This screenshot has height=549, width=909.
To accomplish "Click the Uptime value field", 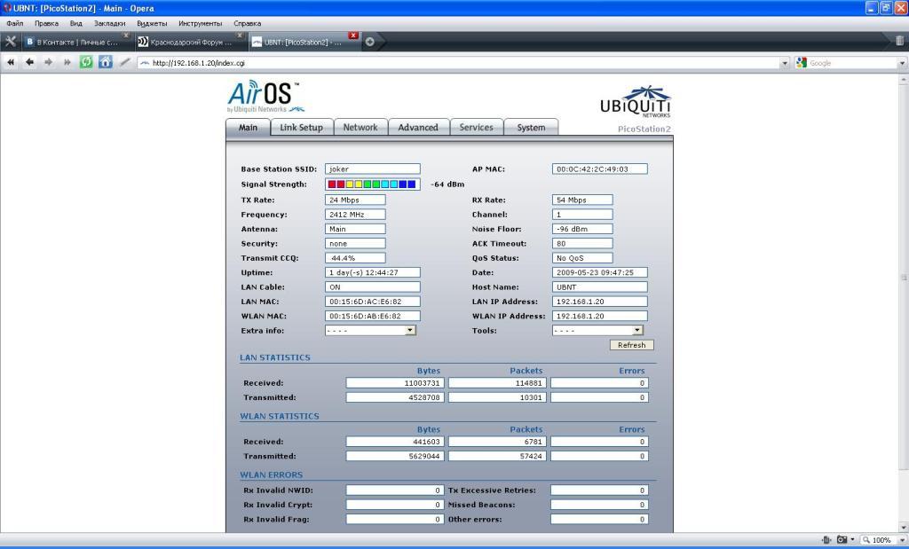I will coord(372,272).
